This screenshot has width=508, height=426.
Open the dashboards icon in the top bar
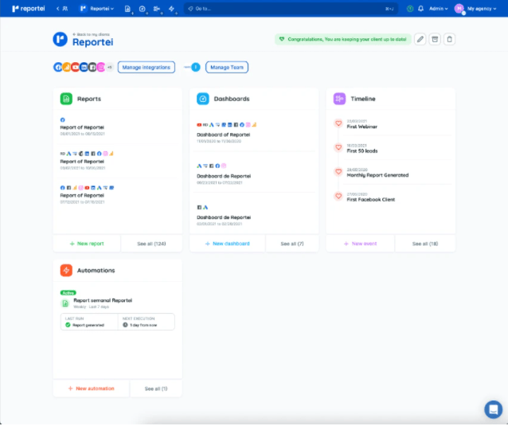[x=143, y=9]
